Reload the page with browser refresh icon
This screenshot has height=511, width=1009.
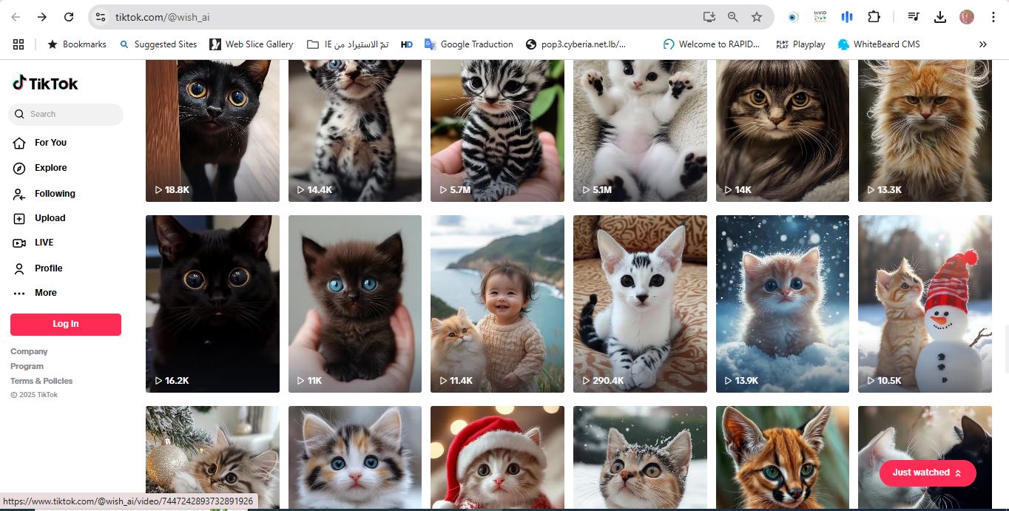[x=69, y=17]
